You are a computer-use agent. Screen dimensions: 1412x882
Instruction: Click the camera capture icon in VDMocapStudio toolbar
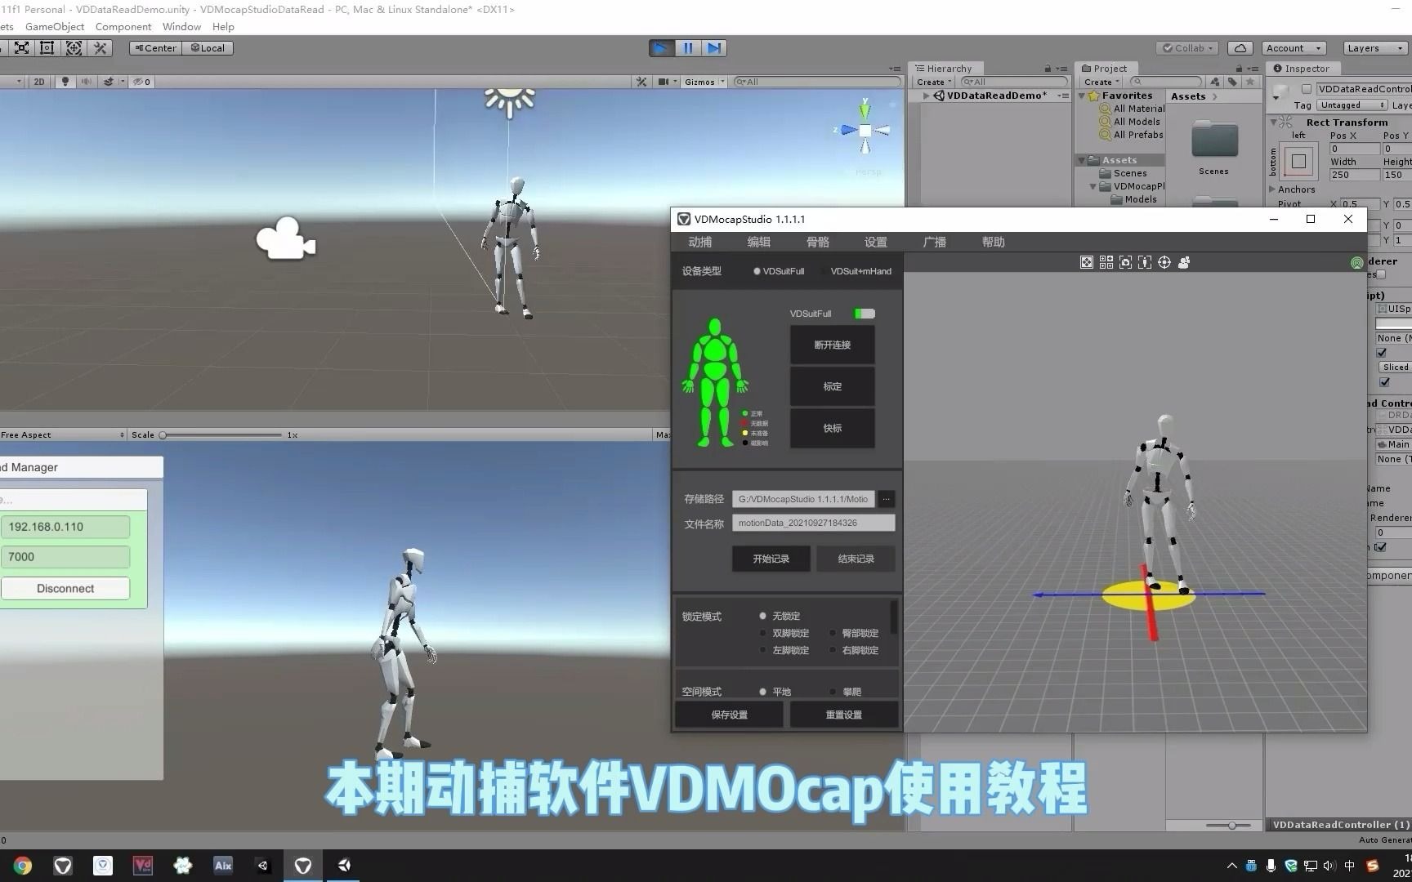click(1125, 262)
